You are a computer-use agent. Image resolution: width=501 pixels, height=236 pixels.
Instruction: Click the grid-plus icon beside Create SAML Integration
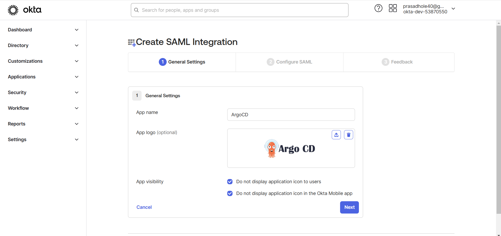tap(131, 42)
